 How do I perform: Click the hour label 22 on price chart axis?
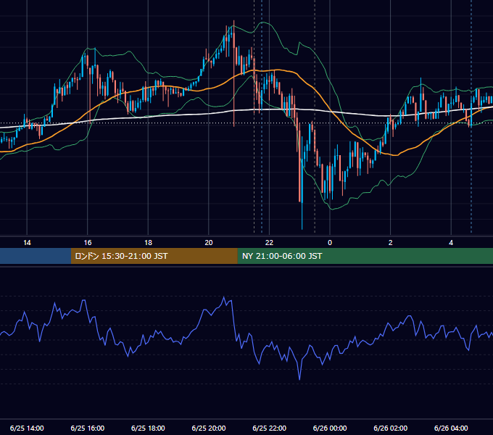point(270,243)
